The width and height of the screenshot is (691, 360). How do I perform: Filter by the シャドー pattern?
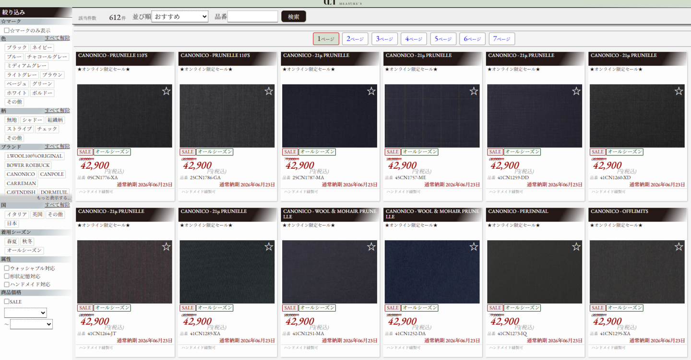[x=33, y=120]
